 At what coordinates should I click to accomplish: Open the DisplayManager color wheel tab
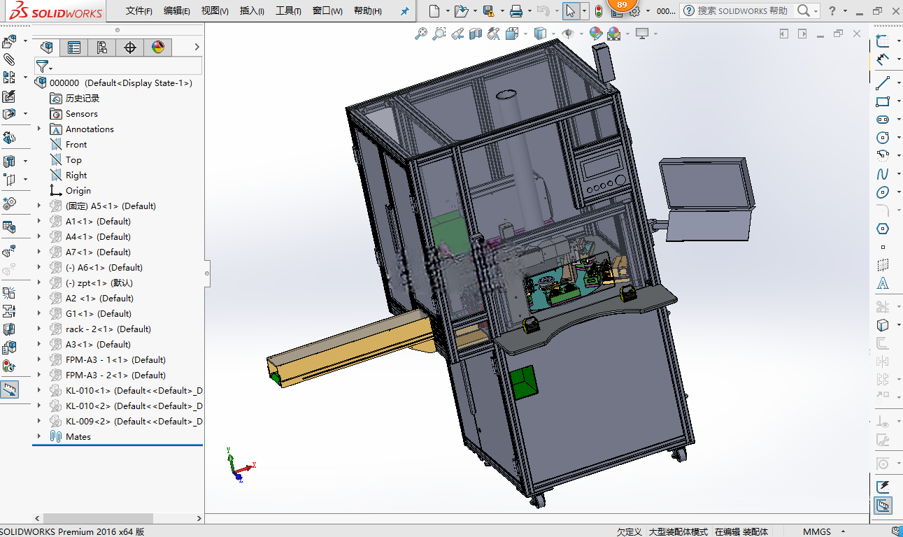[158, 48]
